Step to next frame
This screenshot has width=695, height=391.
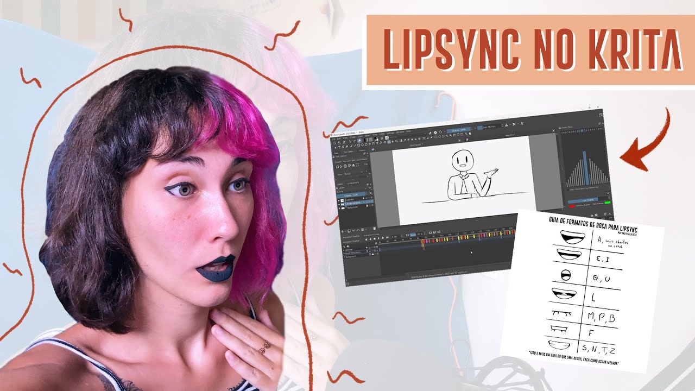coord(383,238)
